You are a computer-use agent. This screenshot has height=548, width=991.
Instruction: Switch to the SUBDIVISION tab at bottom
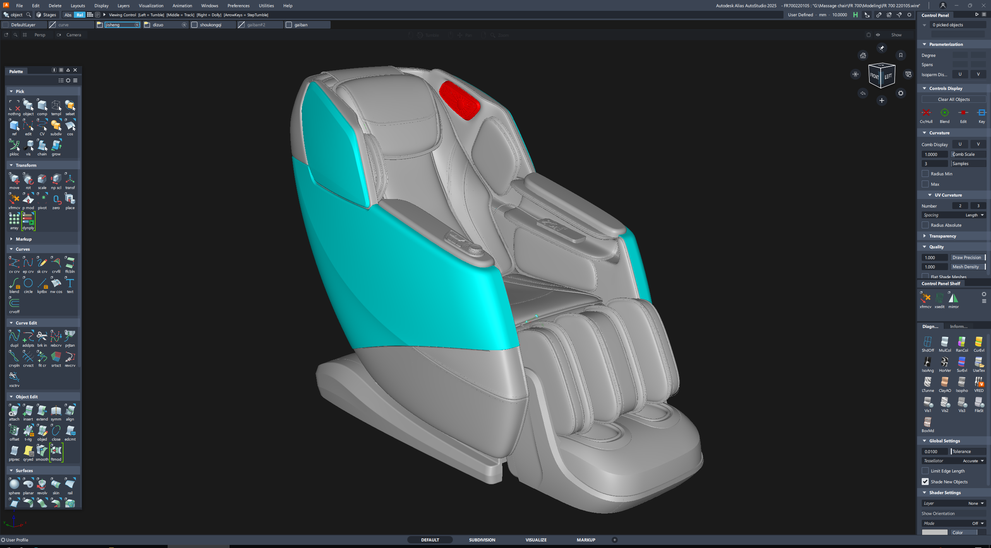click(482, 539)
